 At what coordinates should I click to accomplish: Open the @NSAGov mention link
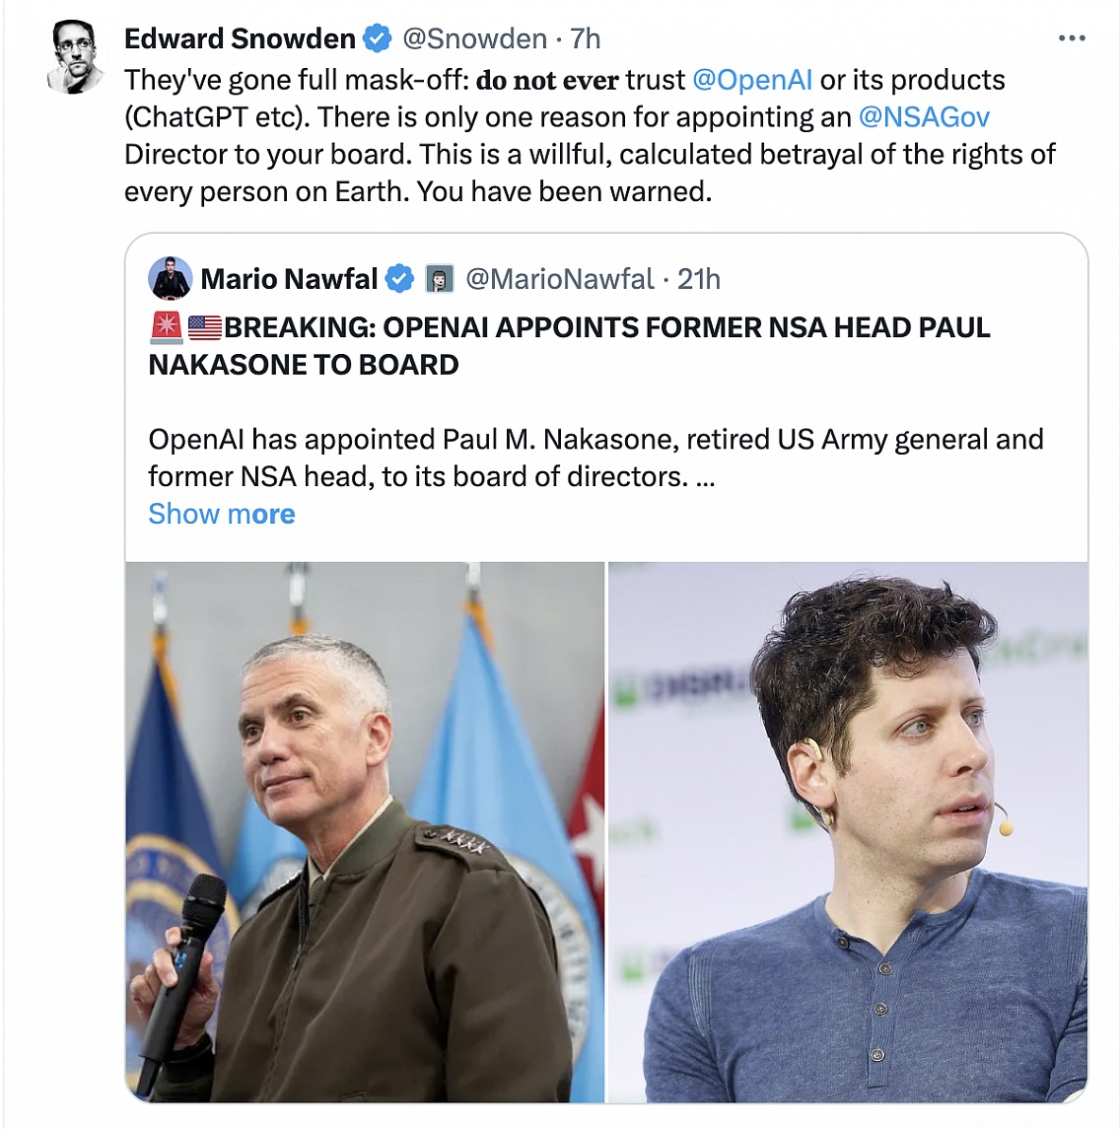point(924,117)
